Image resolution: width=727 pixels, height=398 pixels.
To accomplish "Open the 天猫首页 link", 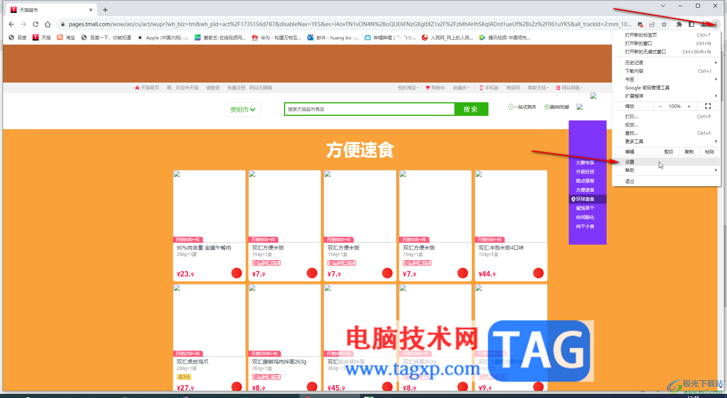I will (147, 88).
